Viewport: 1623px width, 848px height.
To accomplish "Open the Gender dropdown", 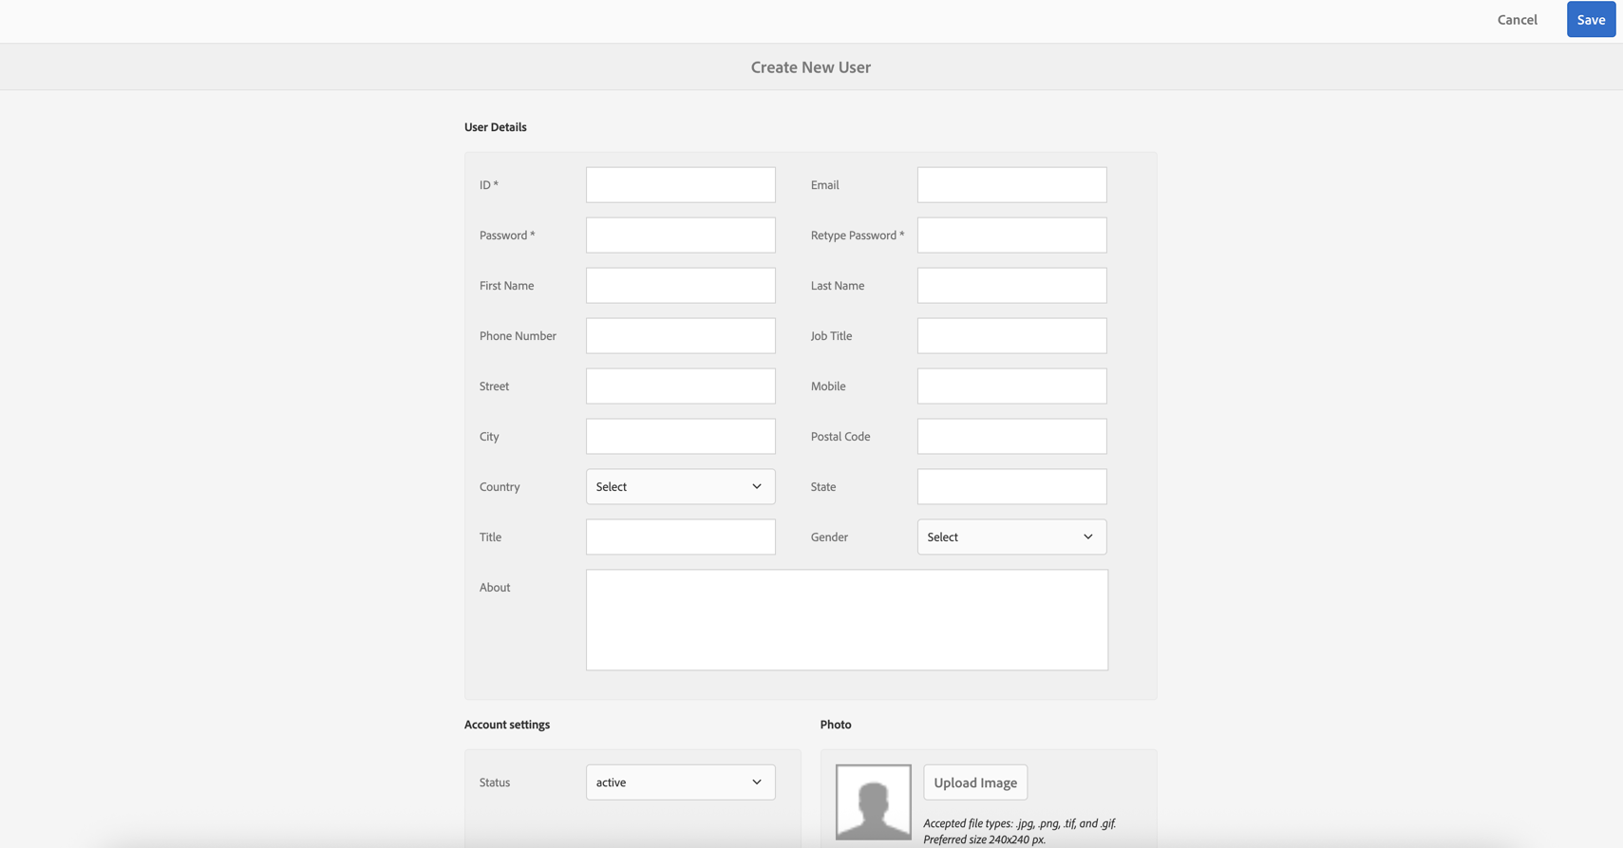I will tap(1011, 537).
